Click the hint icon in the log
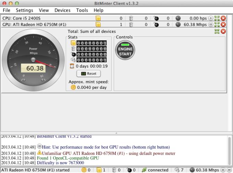This screenshot has width=233, height=173. [39, 146]
